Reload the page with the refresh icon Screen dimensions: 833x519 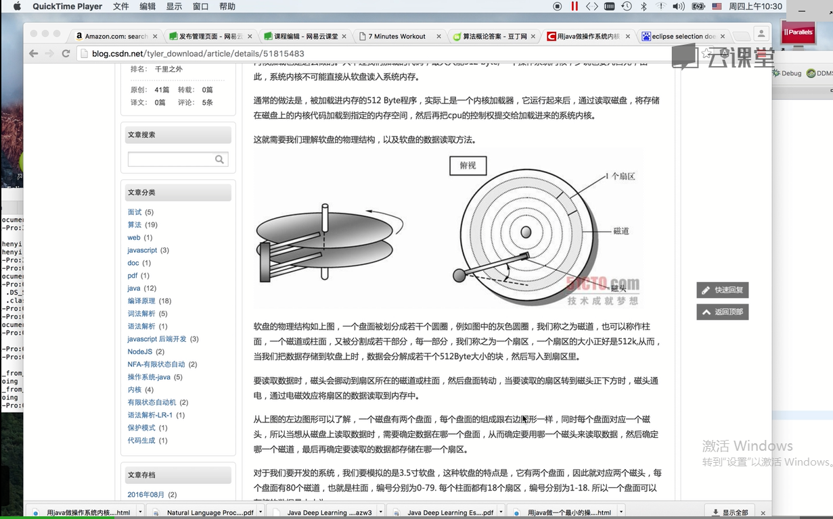click(66, 53)
